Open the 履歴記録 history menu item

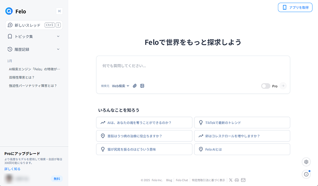pyautogui.click(x=34, y=49)
